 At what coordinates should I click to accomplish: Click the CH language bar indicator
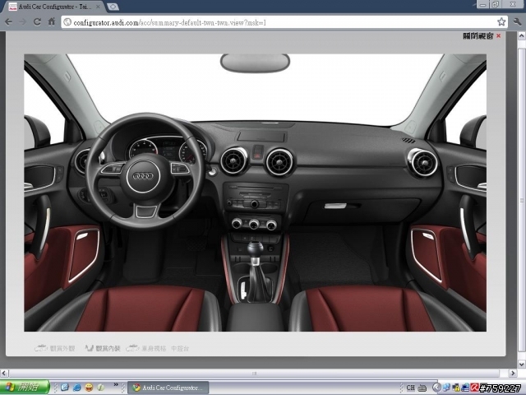411,388
